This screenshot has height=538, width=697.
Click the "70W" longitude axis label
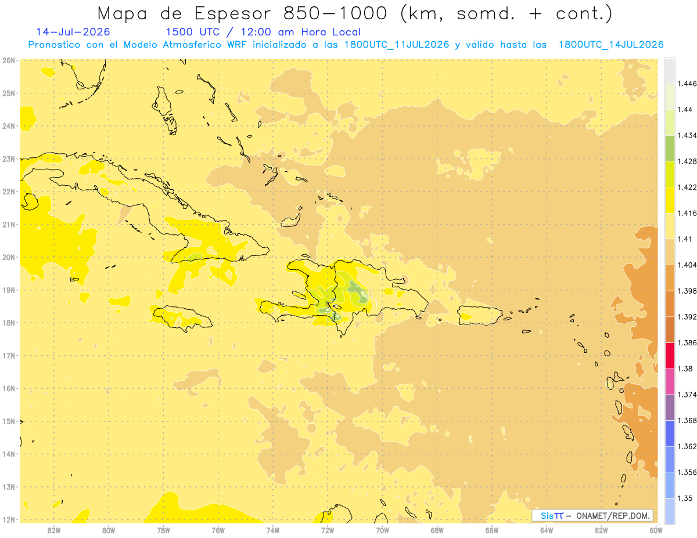pos(382,530)
